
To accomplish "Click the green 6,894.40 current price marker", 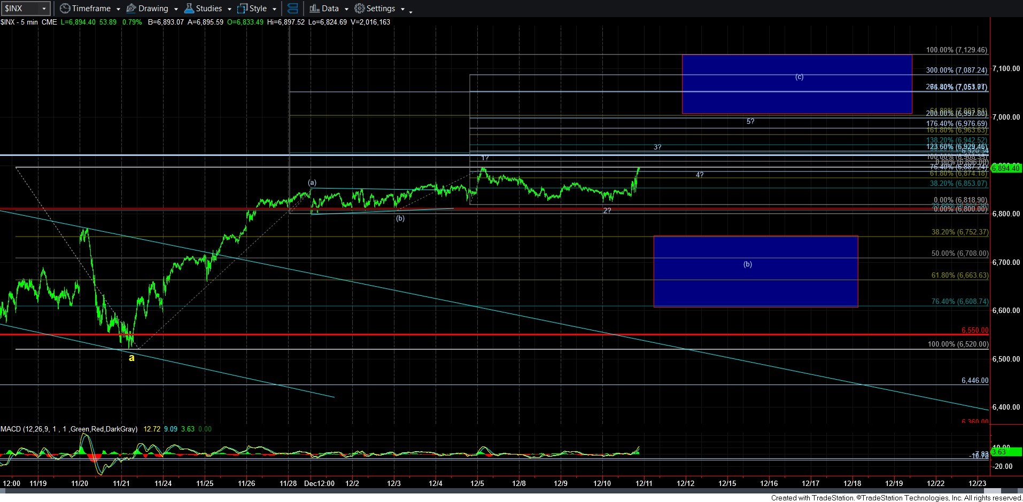I will coord(1005,168).
